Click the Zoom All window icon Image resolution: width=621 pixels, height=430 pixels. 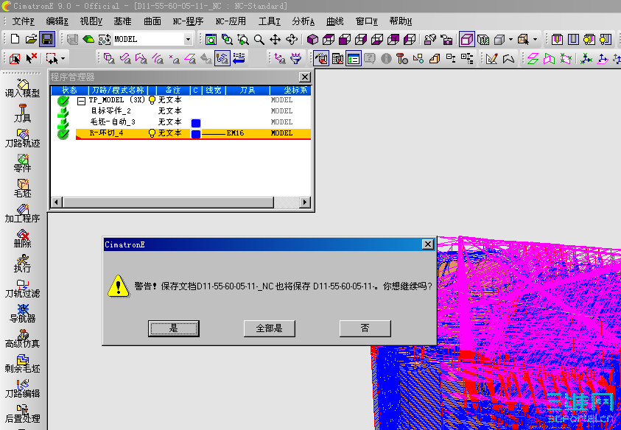pos(211,39)
